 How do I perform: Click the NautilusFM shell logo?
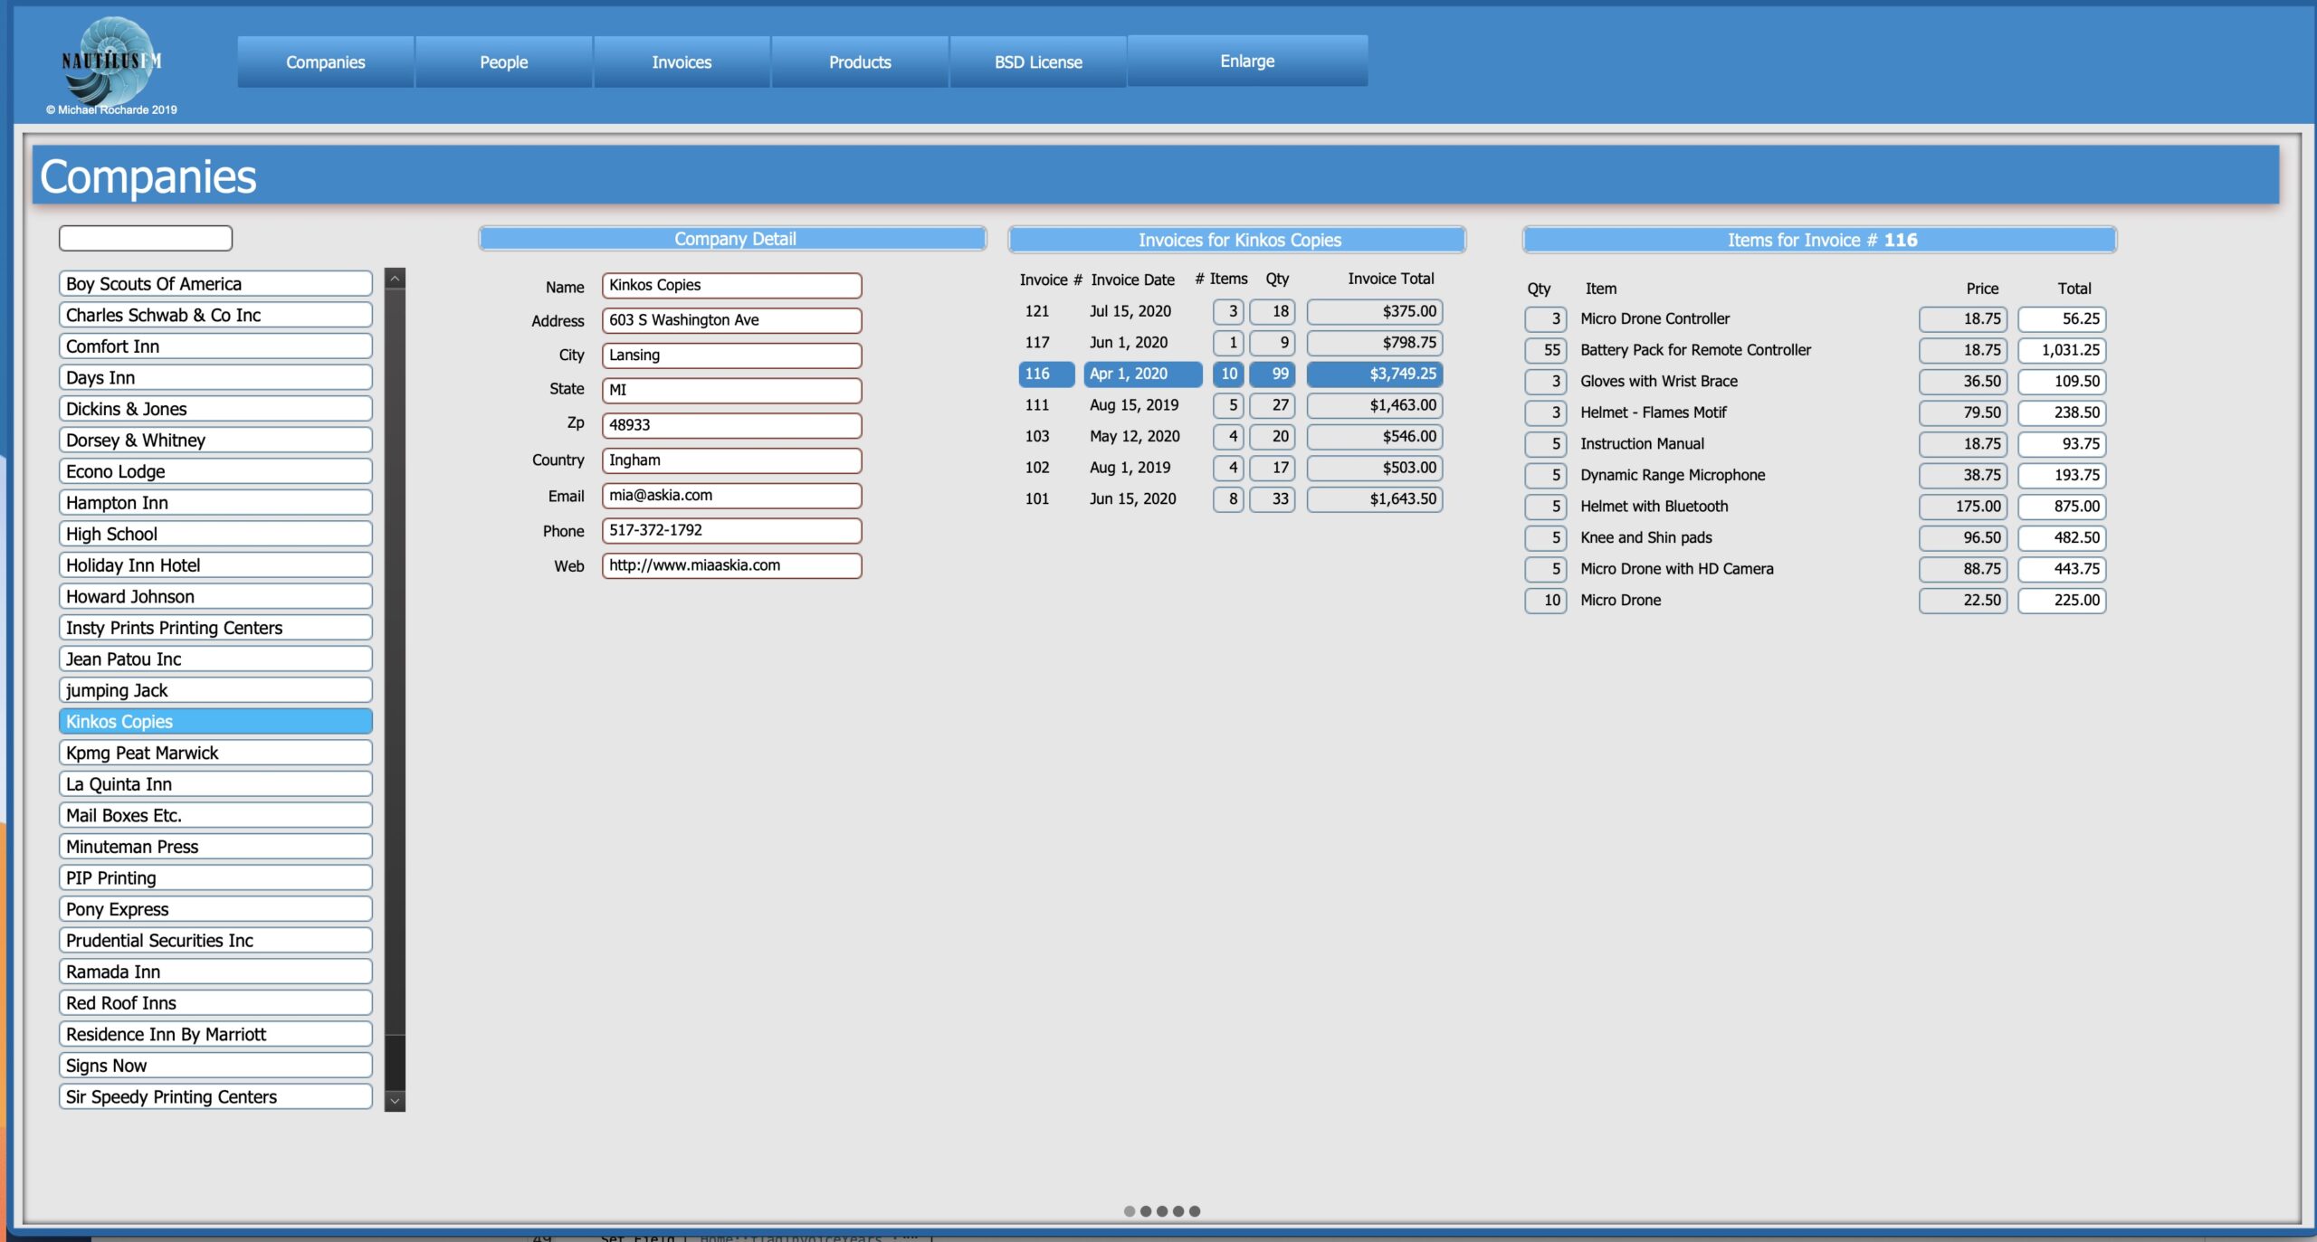[111, 62]
